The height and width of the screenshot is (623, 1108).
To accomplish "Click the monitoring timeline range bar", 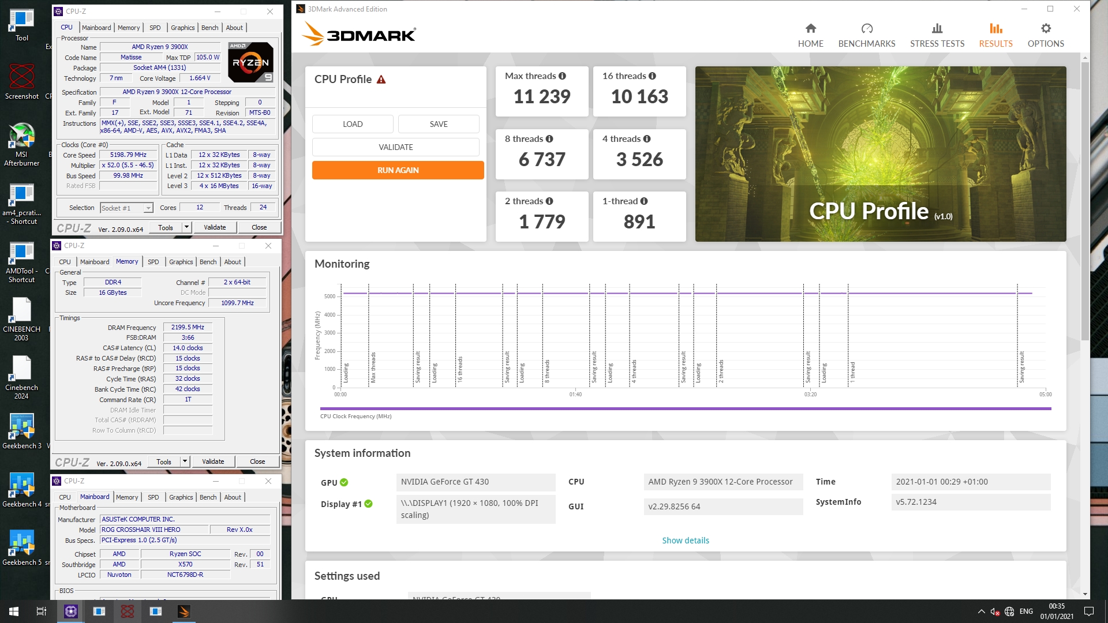I will [686, 408].
